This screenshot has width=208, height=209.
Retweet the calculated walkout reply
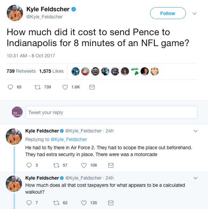point(56,203)
